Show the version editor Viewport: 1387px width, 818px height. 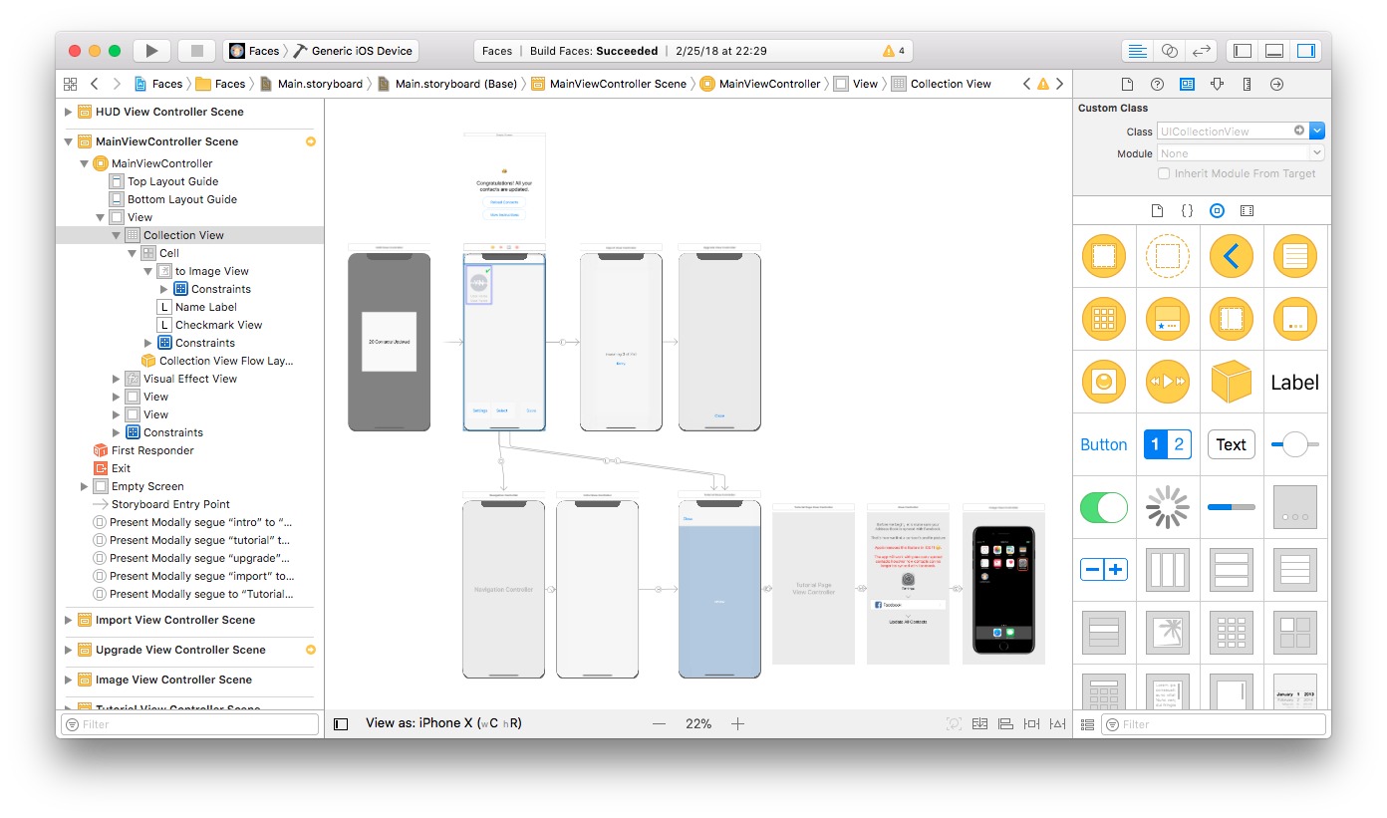coord(1202,51)
